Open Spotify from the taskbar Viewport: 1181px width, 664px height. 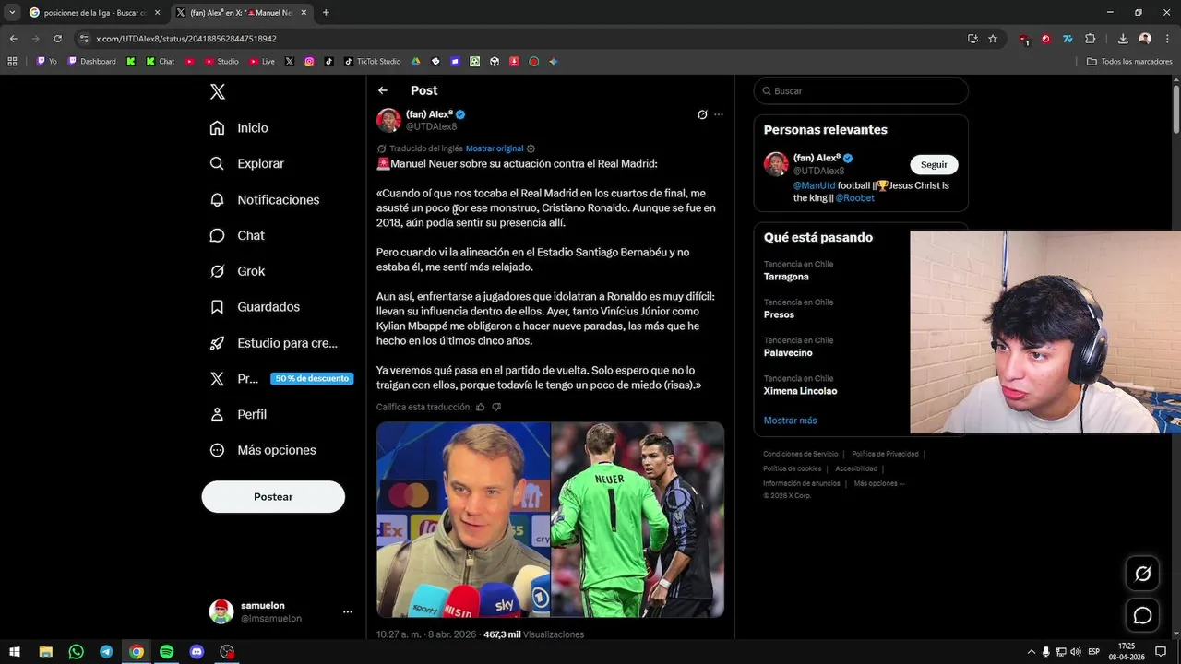point(166,652)
